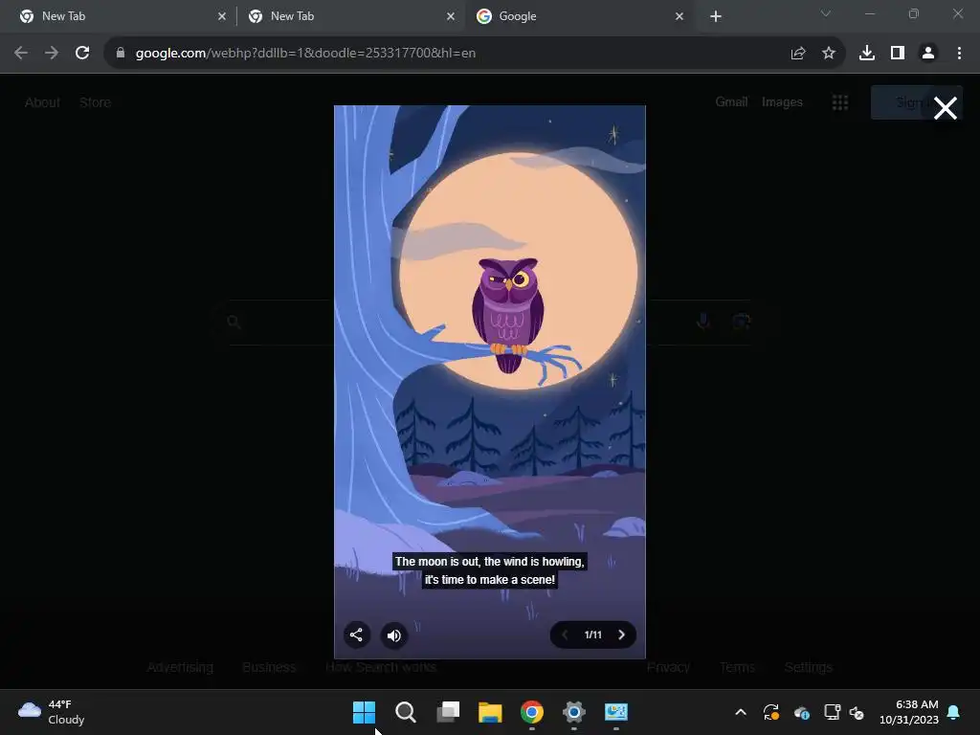
Task: Share the Halloween doodle
Action: [x=356, y=635]
